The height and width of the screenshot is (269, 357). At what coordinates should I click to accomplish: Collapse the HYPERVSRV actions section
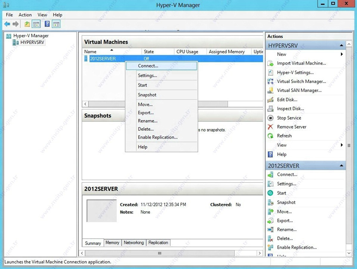click(x=341, y=46)
